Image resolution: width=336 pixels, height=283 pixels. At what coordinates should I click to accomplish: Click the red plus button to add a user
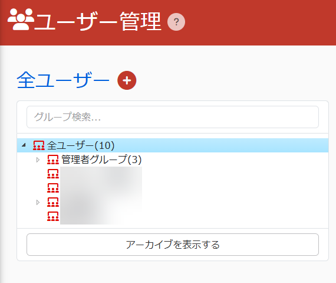(127, 80)
